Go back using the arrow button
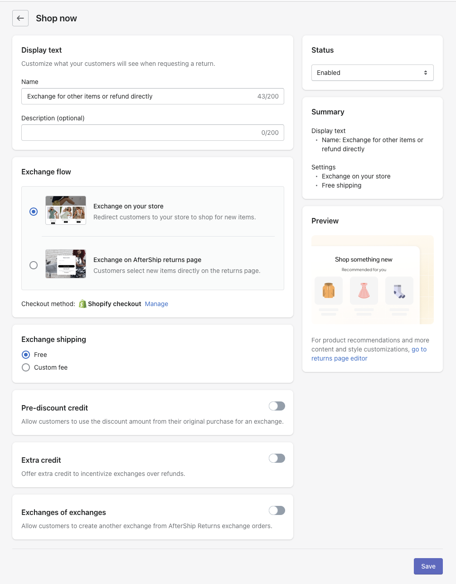 pyautogui.click(x=20, y=18)
